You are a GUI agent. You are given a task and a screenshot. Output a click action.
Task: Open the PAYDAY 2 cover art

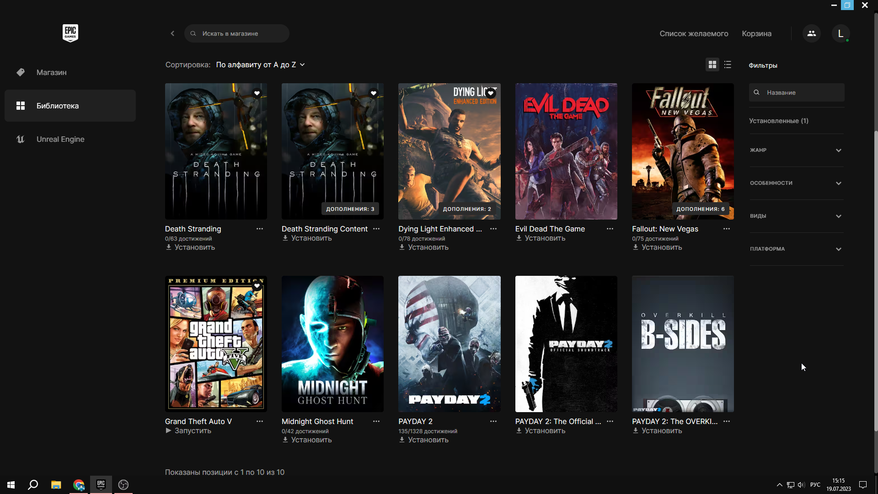449,344
